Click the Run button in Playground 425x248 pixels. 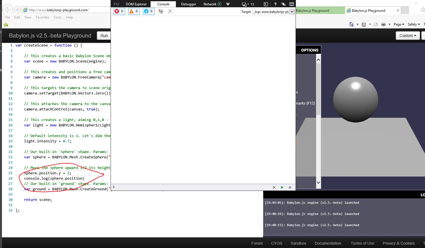point(104,36)
